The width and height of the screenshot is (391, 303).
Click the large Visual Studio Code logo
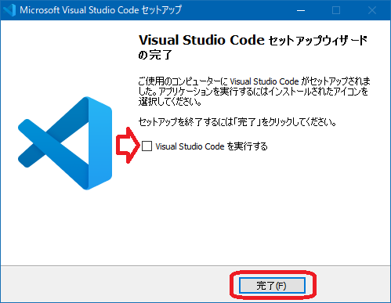coord(65,143)
